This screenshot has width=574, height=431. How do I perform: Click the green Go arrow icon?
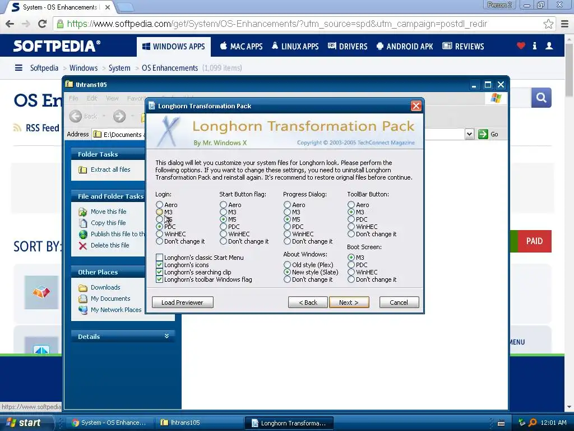(483, 134)
